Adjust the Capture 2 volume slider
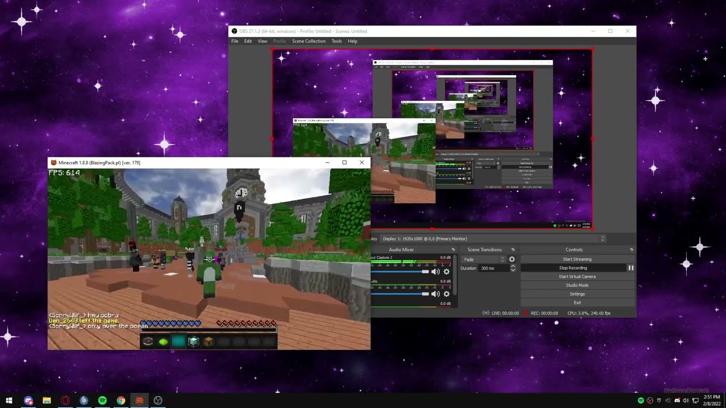Viewport: 726px width, 408px height. pos(399,272)
